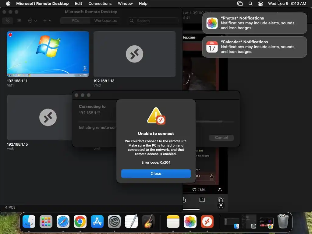The image size is (312, 234).
Task: Open TextEdit from the Dock
Action: [x=131, y=222]
